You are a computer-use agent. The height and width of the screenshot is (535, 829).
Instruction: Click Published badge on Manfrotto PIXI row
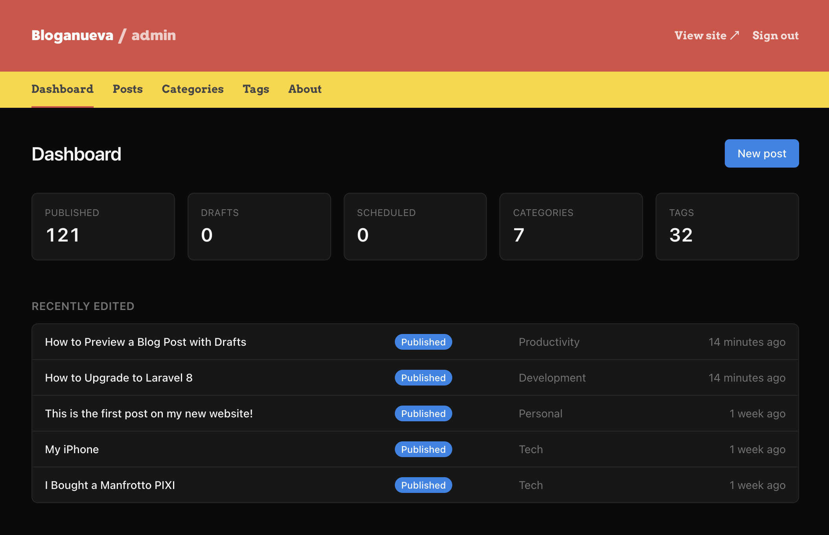pos(424,485)
